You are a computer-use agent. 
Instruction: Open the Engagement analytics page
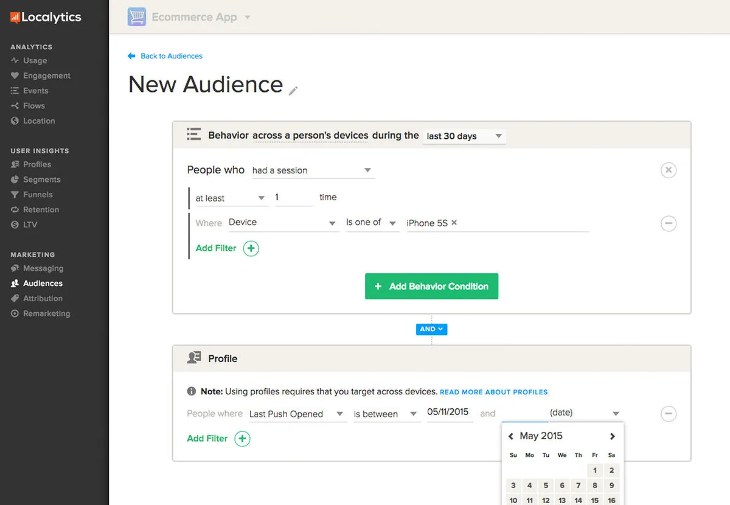pos(47,75)
